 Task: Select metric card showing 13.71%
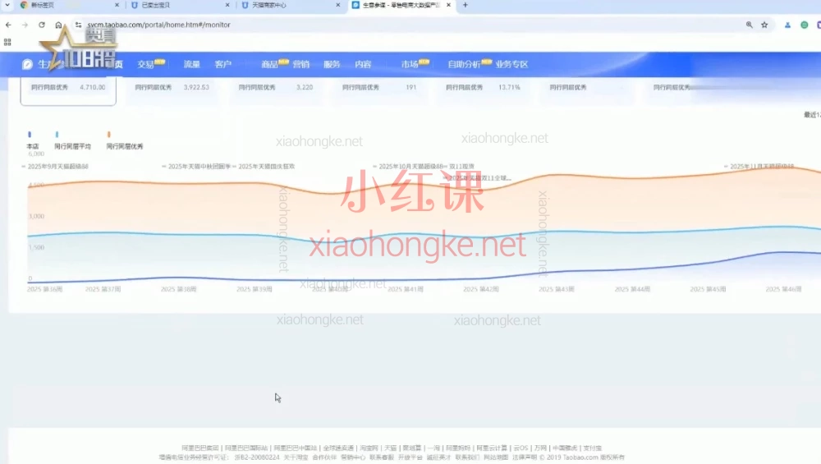[483, 90]
